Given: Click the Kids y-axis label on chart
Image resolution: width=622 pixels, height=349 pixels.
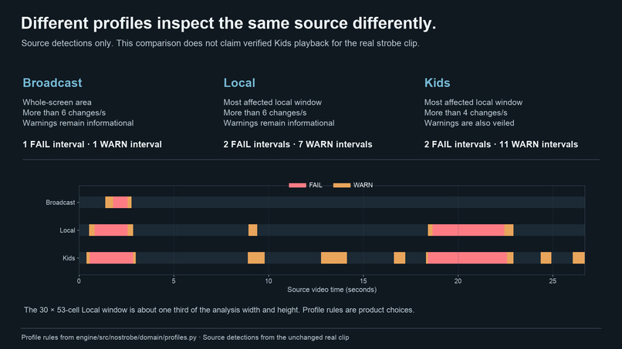Looking at the screenshot, I should (69, 258).
